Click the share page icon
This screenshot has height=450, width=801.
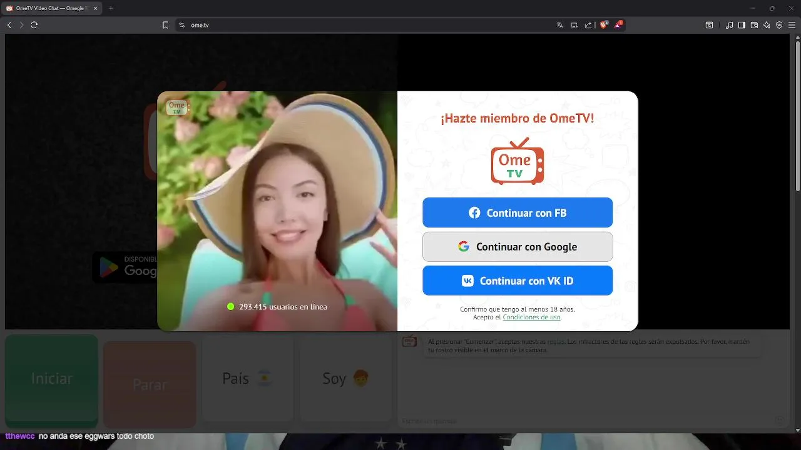pos(588,25)
